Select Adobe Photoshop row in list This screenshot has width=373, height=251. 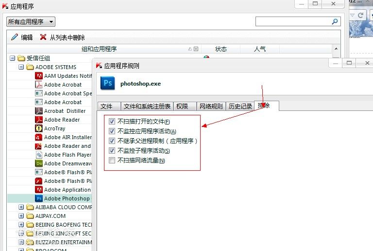pos(50,198)
